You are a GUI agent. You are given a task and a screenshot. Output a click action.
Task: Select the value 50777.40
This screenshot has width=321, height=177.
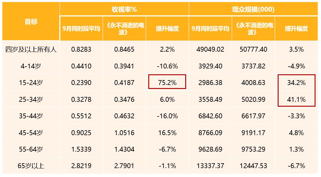(253, 49)
